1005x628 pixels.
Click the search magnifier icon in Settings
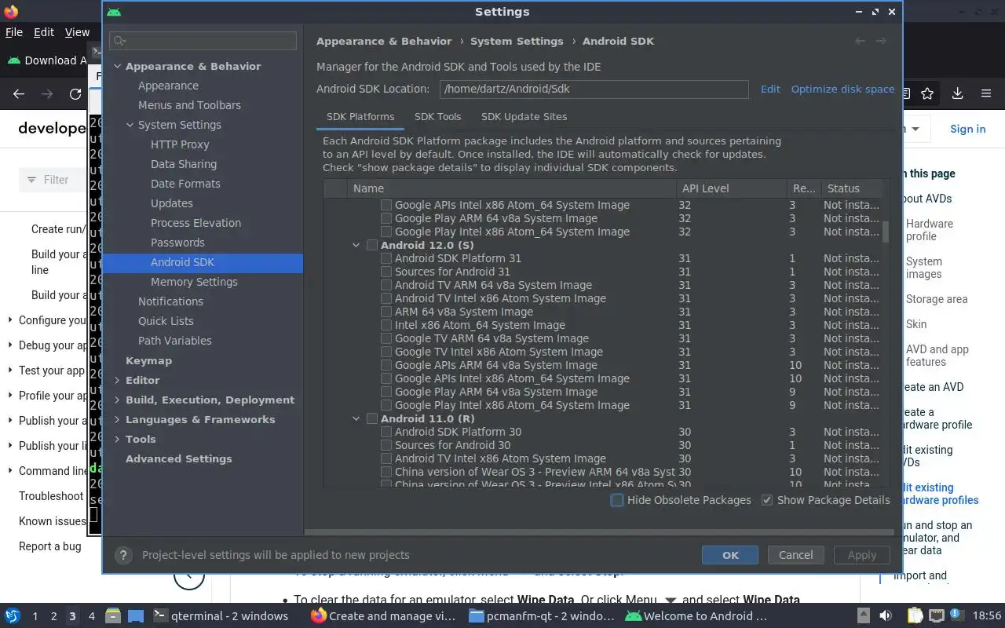[x=120, y=41]
